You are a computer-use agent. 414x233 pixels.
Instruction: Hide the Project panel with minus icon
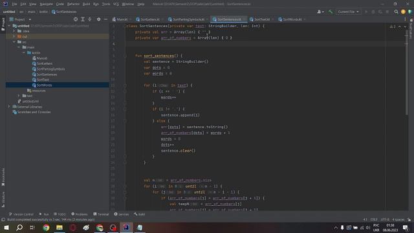(x=105, y=19)
